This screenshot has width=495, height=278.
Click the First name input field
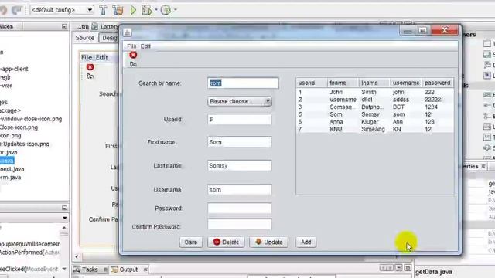click(x=240, y=142)
